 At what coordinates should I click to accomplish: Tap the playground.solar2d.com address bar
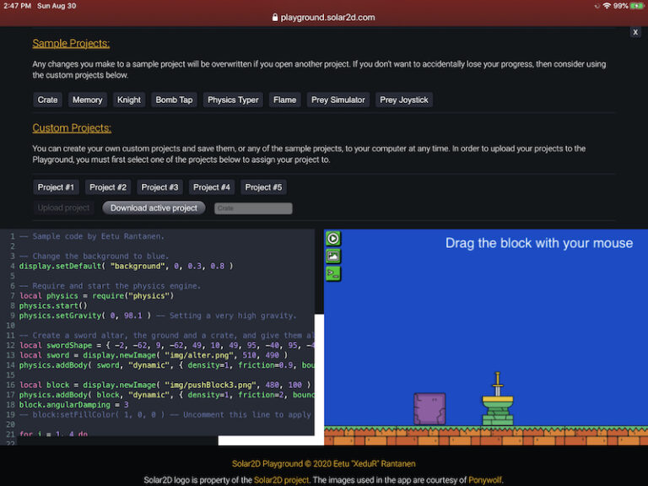324,18
